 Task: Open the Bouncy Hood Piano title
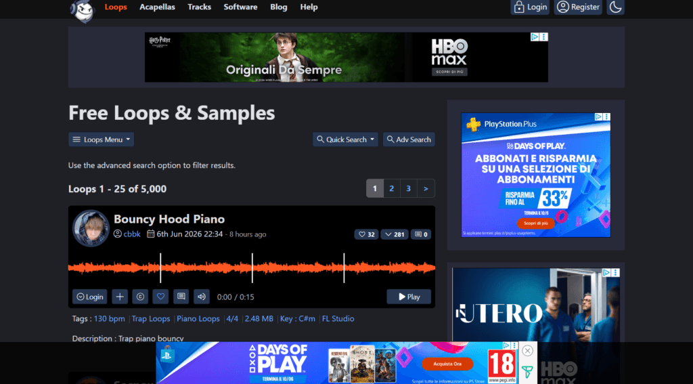tap(169, 219)
